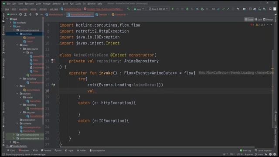The image size is (279, 157).
Task: Open the Event Log panel
Action: pos(245,150)
